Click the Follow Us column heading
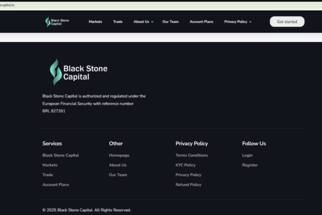This screenshot has height=215, width=322. [x=254, y=144]
